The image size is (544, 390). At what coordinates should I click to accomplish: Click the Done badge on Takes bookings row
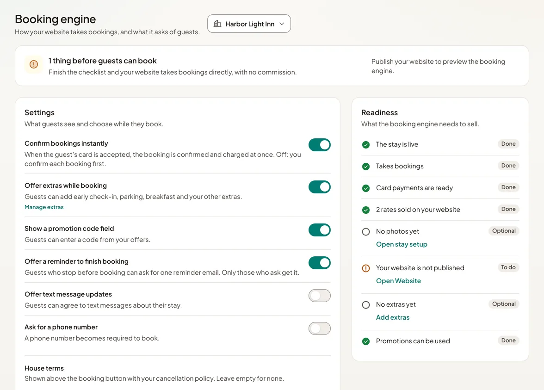coord(508,166)
